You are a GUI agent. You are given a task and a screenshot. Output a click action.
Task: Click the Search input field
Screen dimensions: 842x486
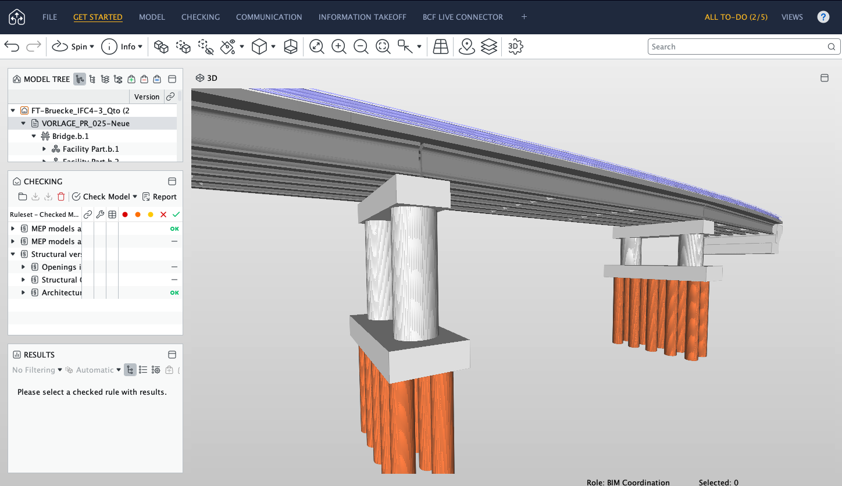tap(744, 47)
